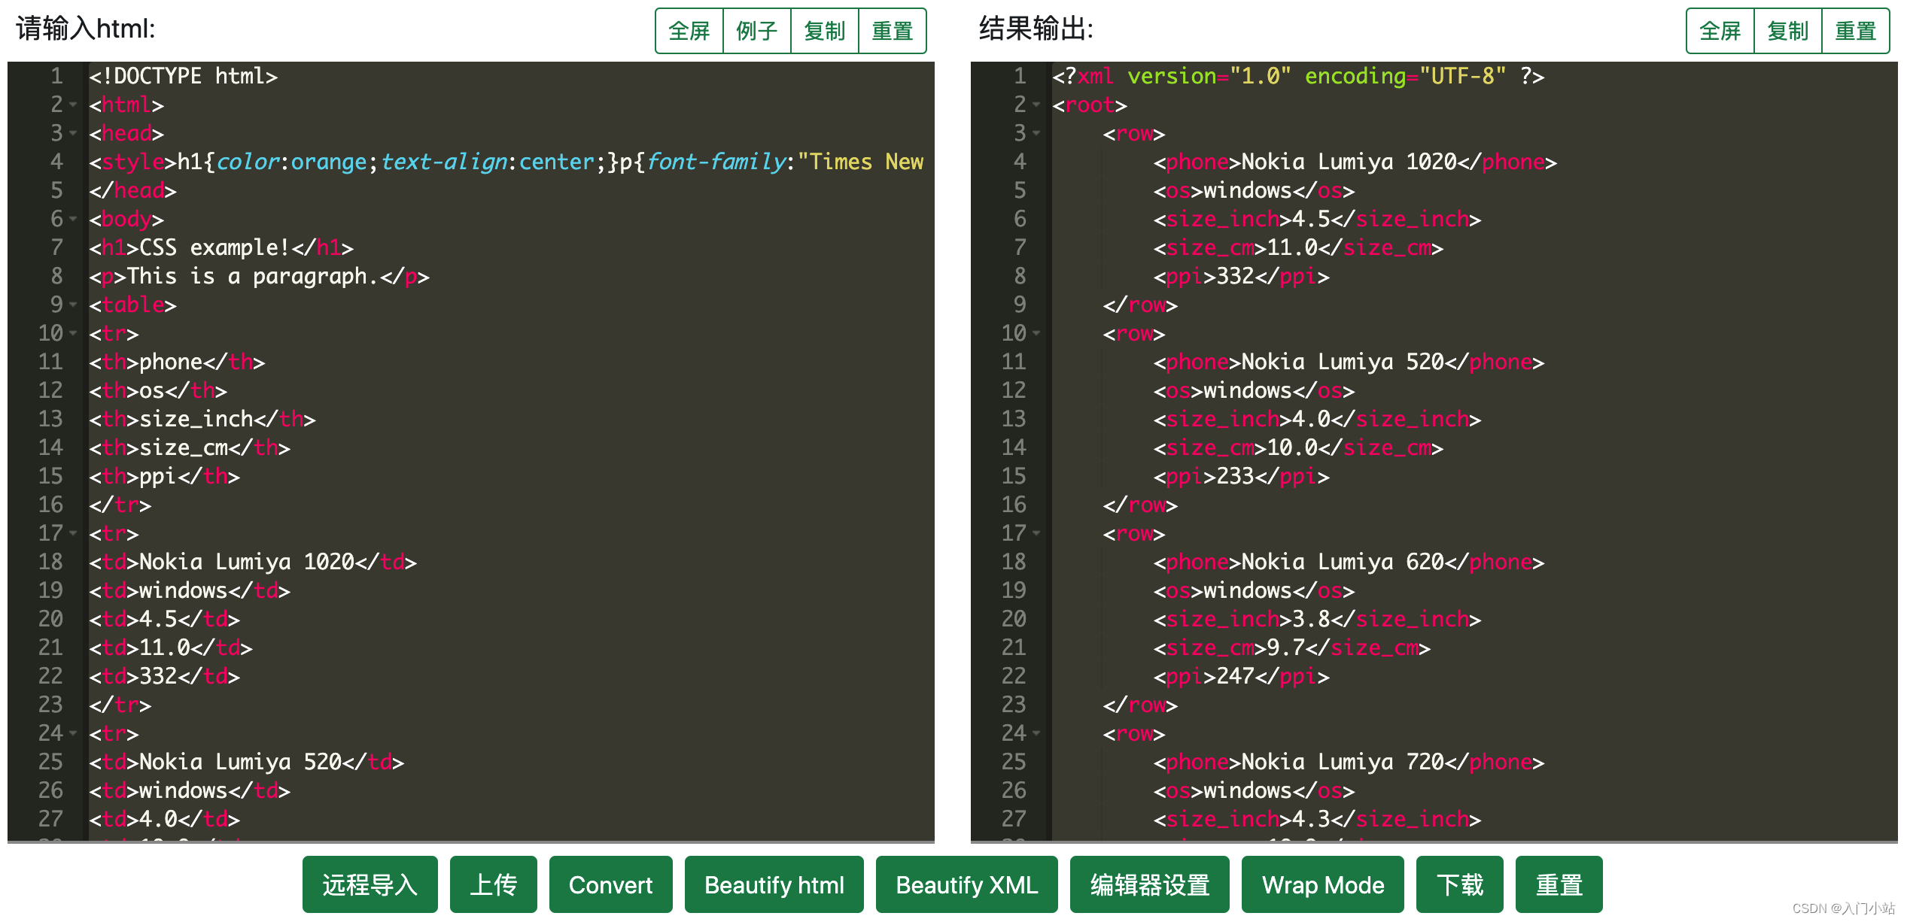Collapse the html tag fold arrow on line 2

click(73, 105)
